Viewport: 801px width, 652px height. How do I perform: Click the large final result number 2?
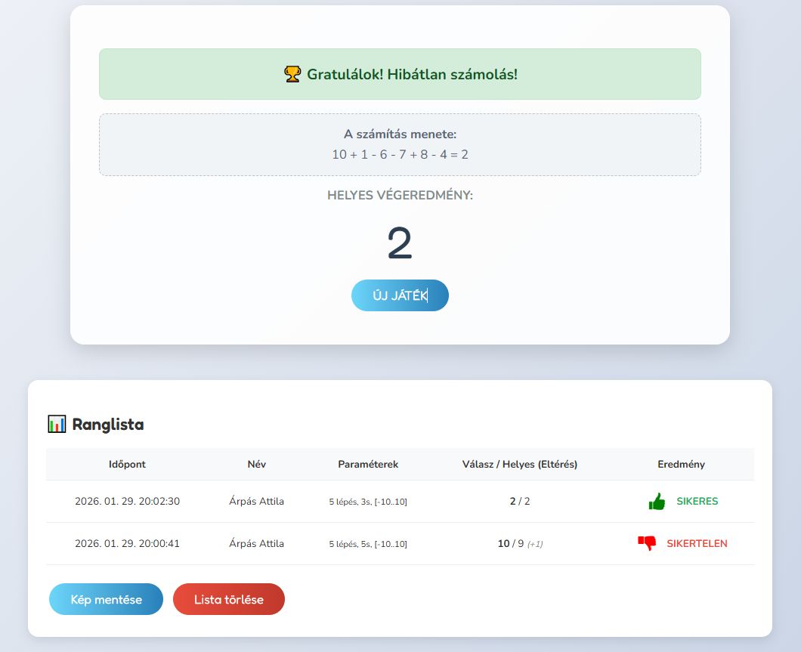point(400,244)
